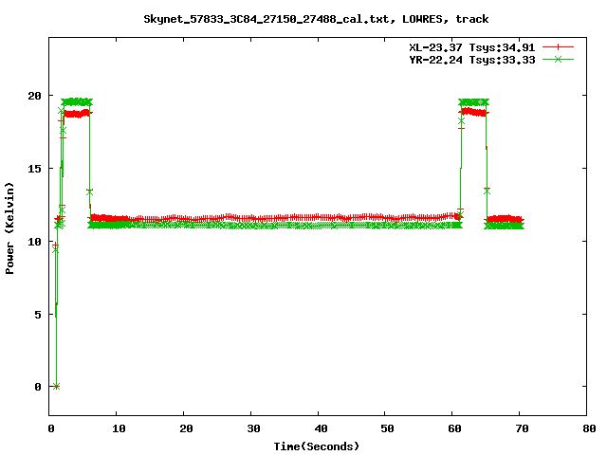
Task: Click the x-axis tick label 70
Action: pyautogui.click(x=523, y=428)
